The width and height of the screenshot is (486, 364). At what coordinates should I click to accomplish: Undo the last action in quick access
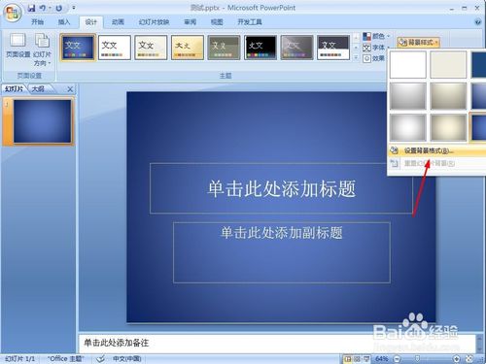click(43, 8)
